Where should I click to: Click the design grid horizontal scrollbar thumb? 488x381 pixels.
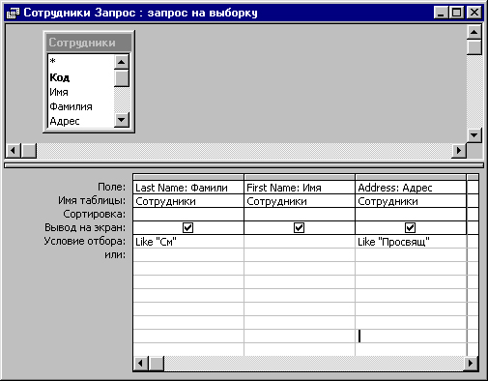(x=157, y=364)
